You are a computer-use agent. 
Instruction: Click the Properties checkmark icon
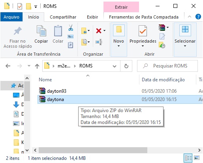tap(143, 31)
